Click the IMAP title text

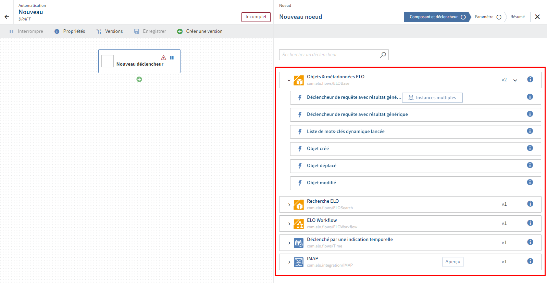coord(312,259)
